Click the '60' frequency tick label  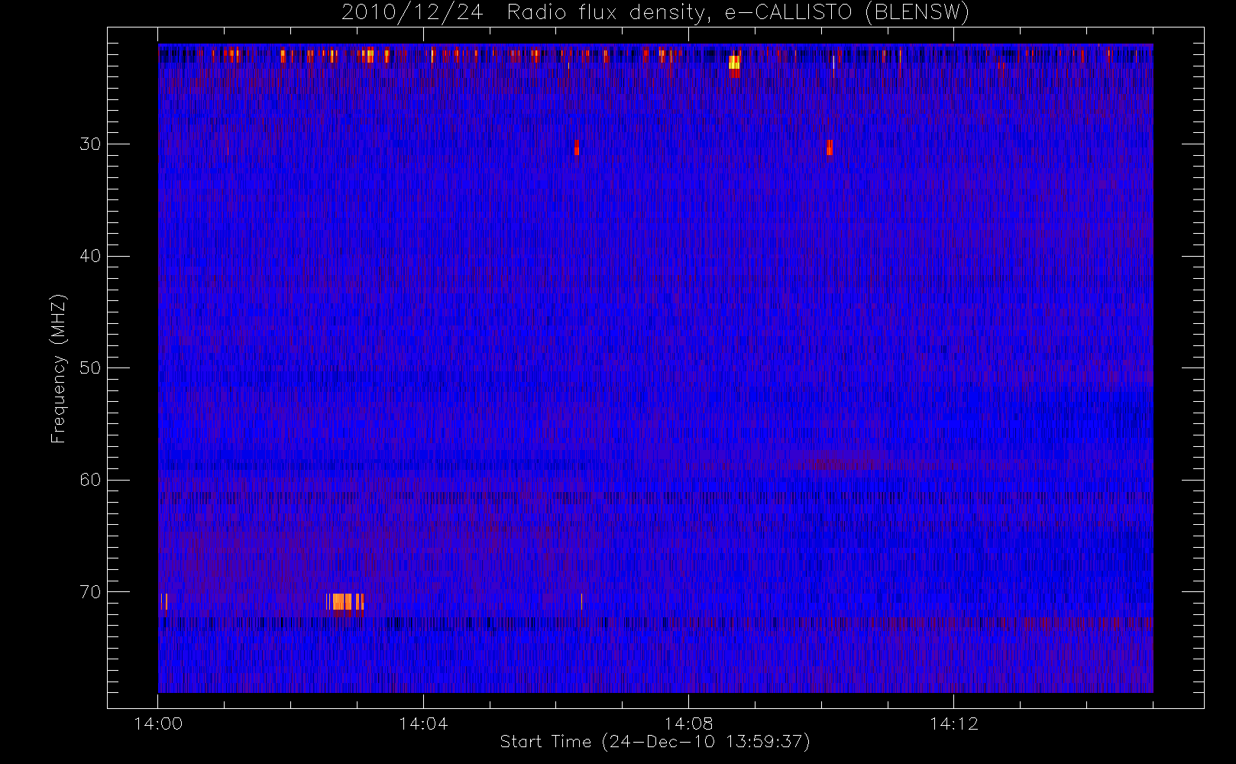[x=90, y=480]
